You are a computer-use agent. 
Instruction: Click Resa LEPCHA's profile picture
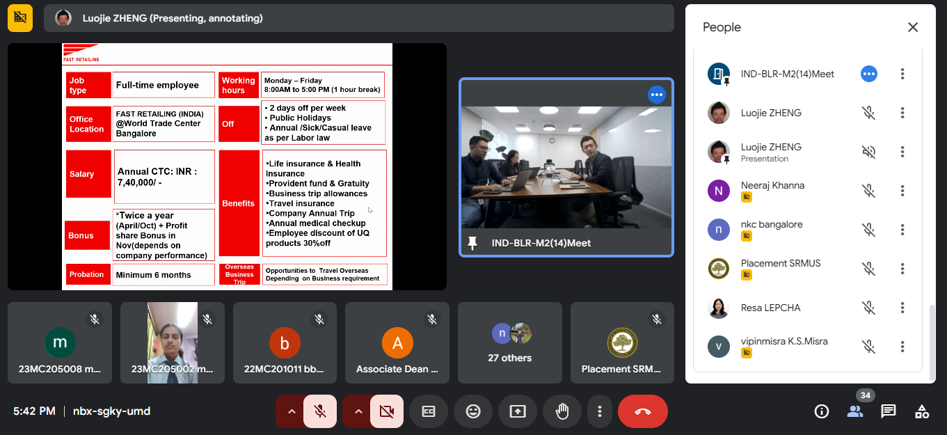coord(718,308)
